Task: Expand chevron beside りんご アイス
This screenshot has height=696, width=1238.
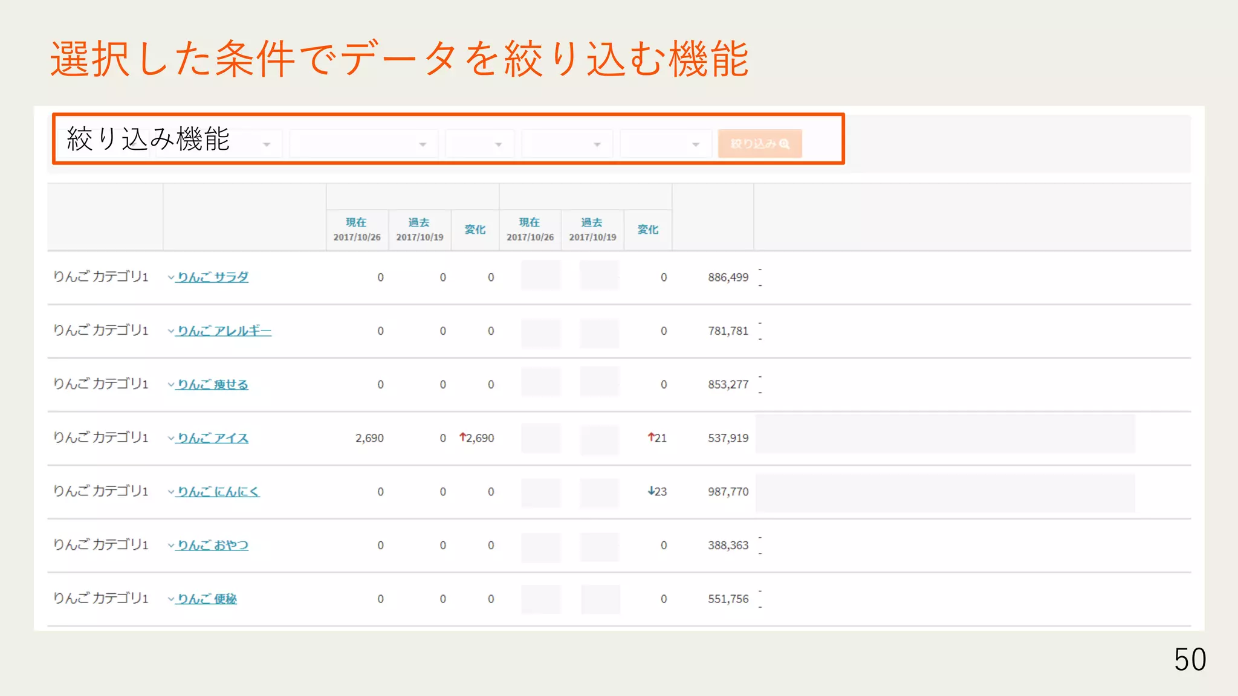Action: (x=171, y=439)
